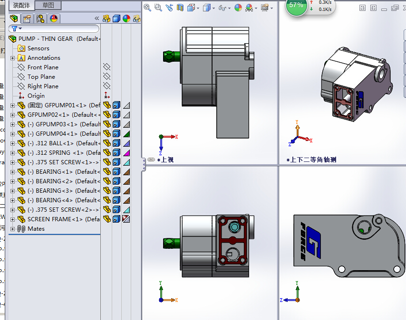Activate the Section View tool
Viewport: 406px width, 320px height.
point(180,8)
